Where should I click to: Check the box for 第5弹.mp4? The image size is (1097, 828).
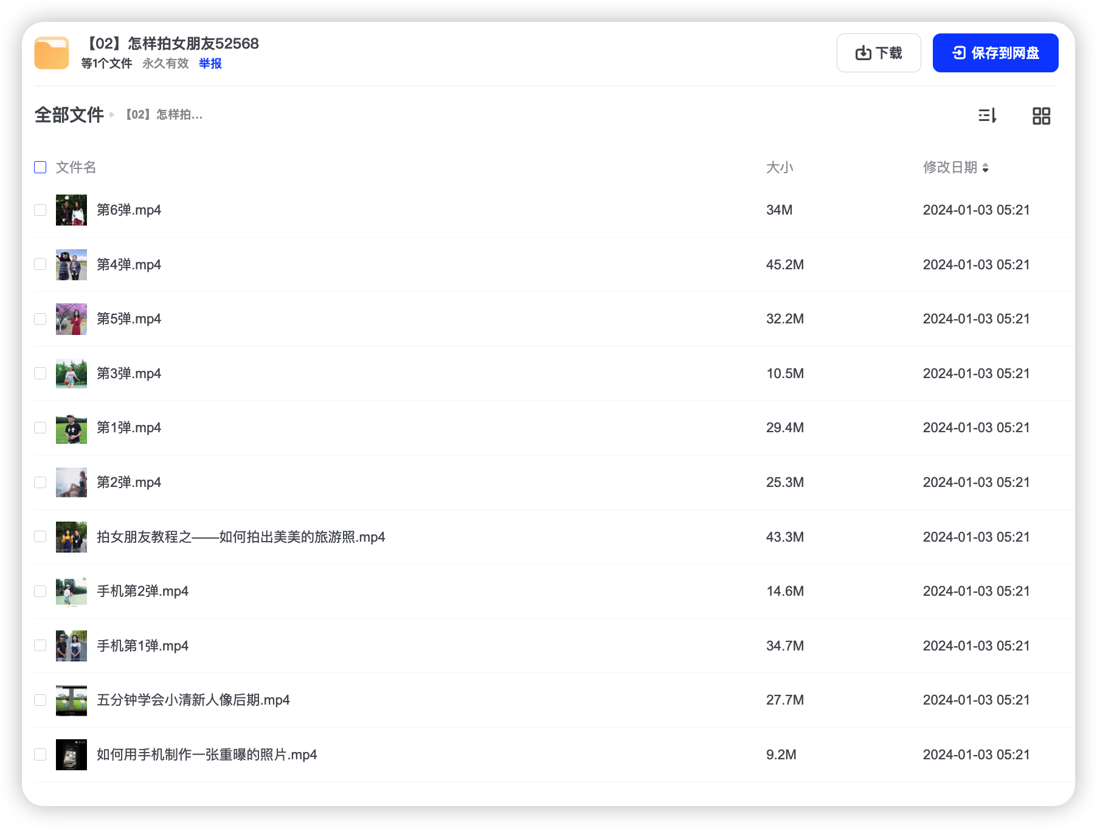tap(40, 319)
